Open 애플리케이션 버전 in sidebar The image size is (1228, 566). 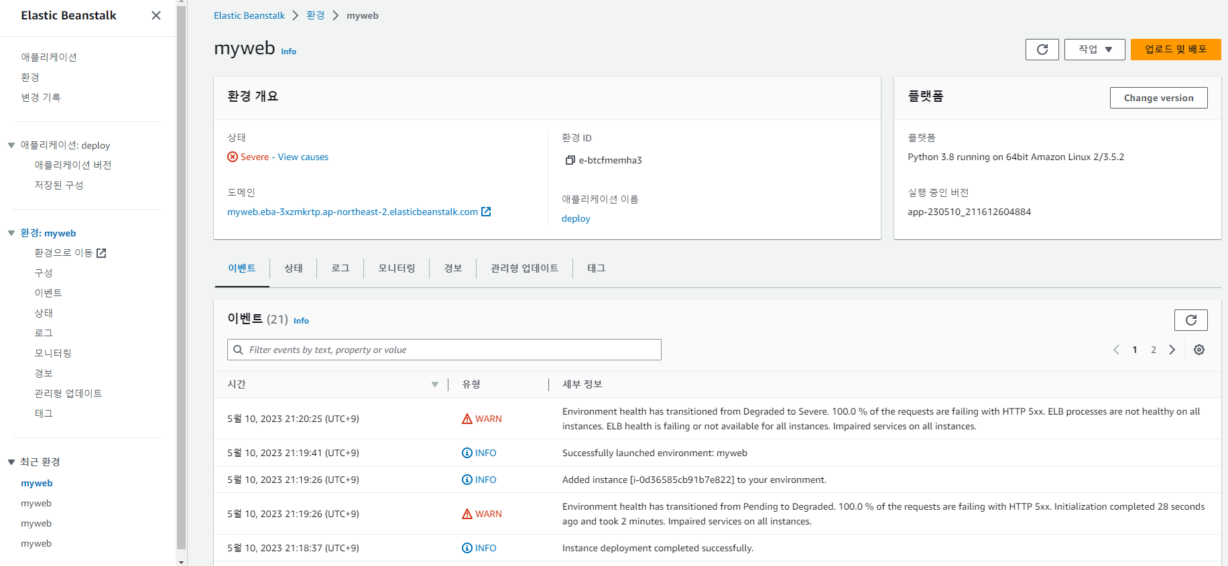pyautogui.click(x=73, y=165)
